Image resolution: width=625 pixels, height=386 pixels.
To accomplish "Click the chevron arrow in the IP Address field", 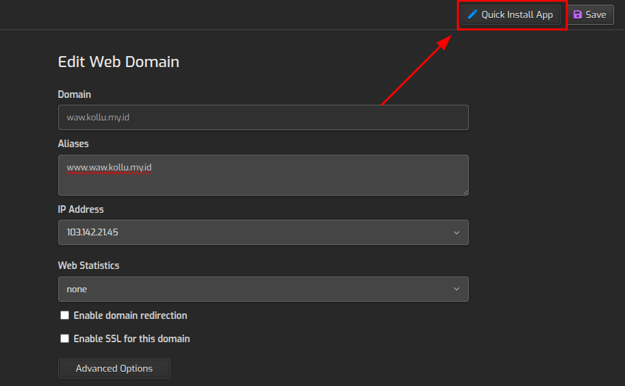I will [457, 233].
